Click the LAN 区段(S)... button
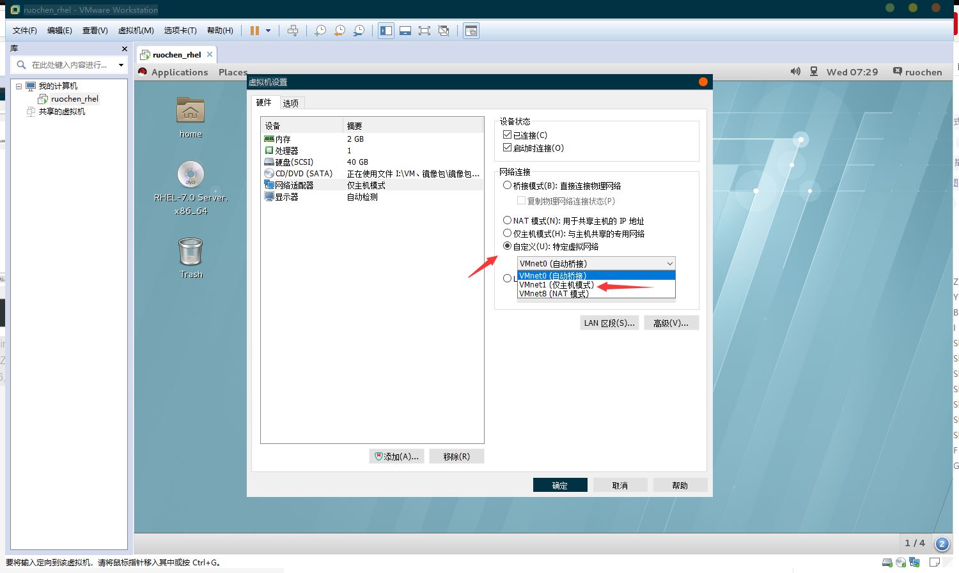The height and width of the screenshot is (573, 959). click(x=609, y=323)
